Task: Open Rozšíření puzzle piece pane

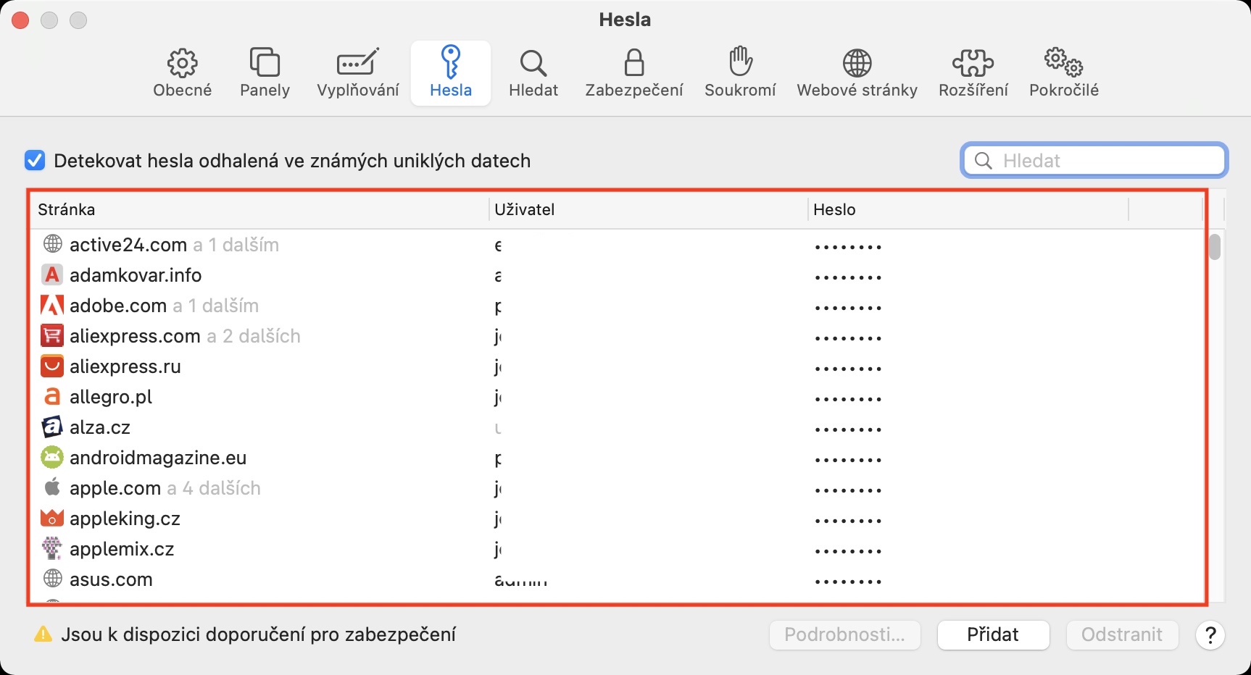Action: coord(973,72)
